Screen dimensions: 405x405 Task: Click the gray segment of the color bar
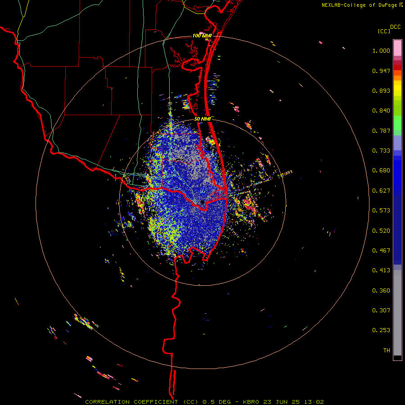[397, 313]
